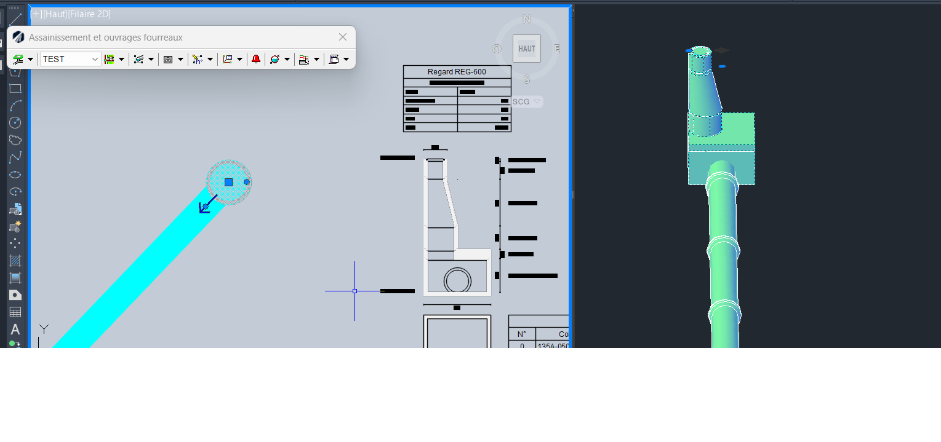This screenshot has height=442, width=941.
Task: Open the Table tool
Action: [x=15, y=312]
